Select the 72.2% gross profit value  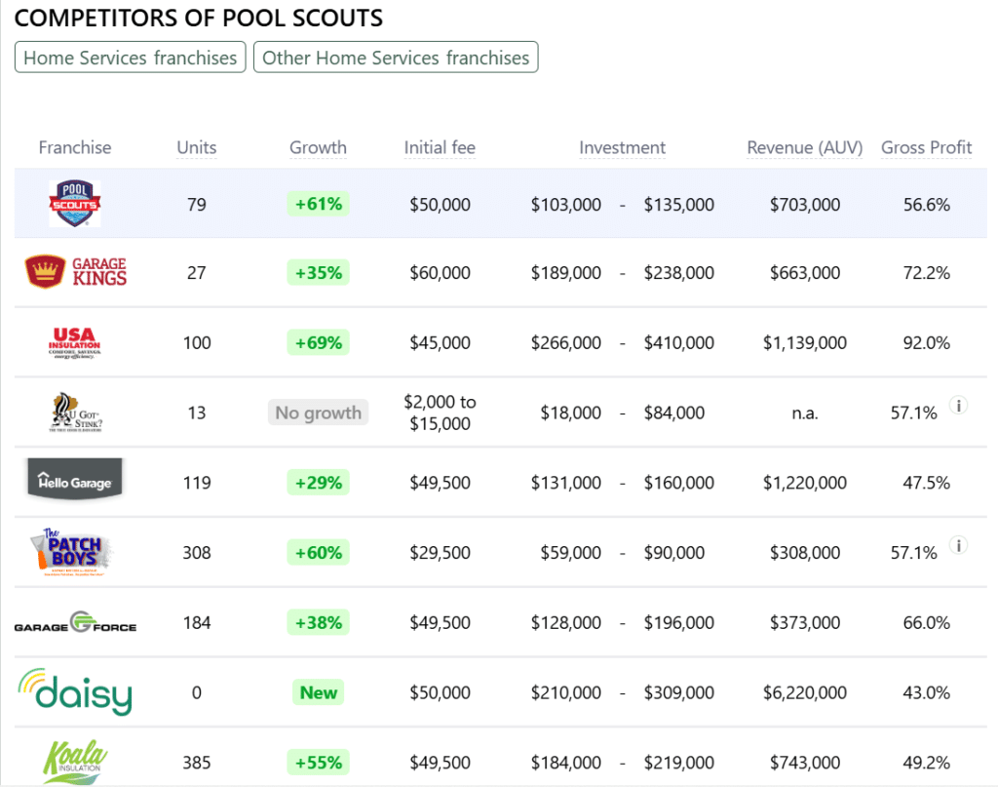pyautogui.click(x=927, y=273)
